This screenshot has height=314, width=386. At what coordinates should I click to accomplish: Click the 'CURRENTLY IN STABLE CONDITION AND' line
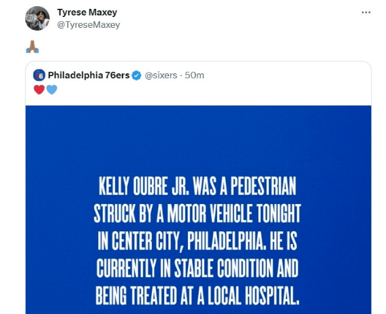(197, 268)
